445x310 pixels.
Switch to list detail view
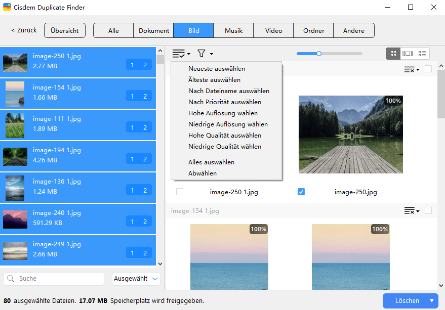click(422, 54)
